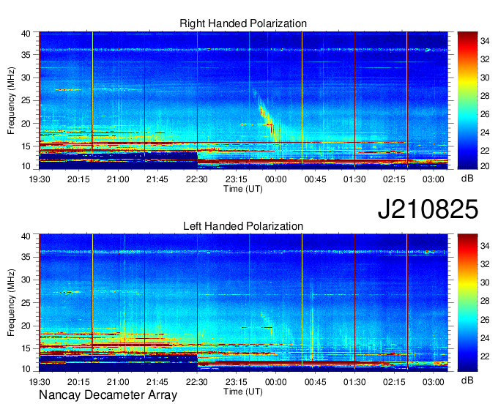
Task: Click the right-handed plot colorbar
Action: 467,100
